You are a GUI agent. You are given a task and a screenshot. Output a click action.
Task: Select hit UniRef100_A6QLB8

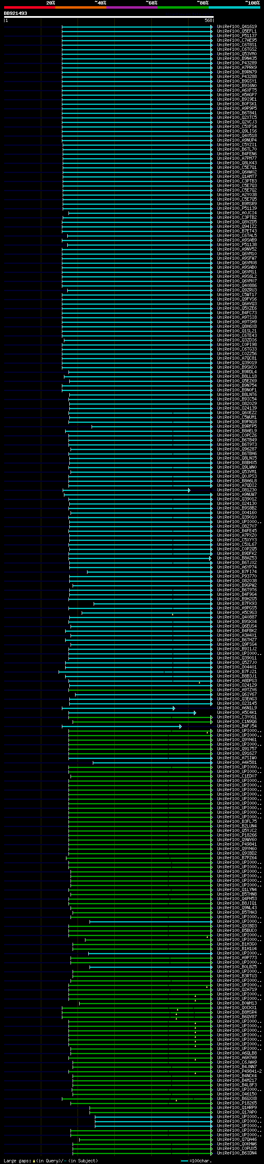(236, 1053)
